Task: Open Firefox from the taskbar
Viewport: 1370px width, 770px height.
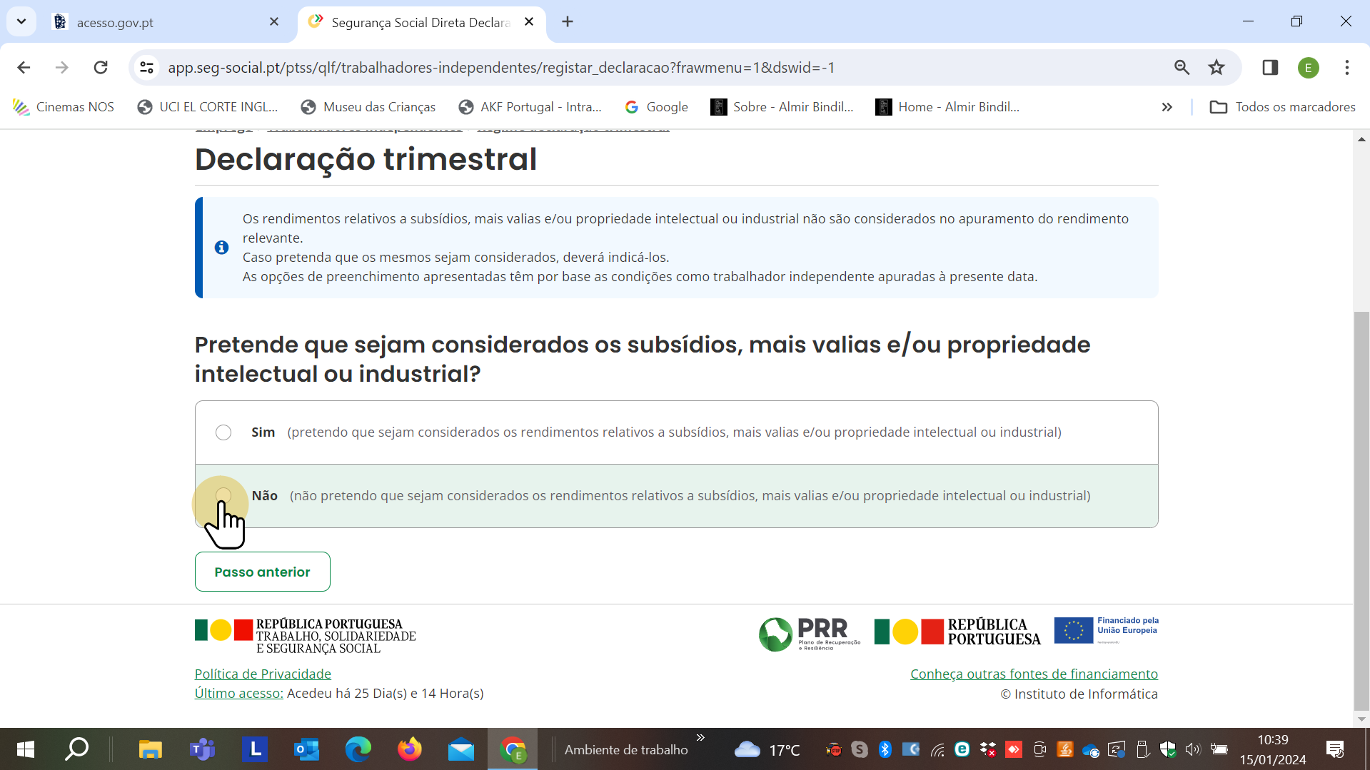Action: (x=410, y=749)
